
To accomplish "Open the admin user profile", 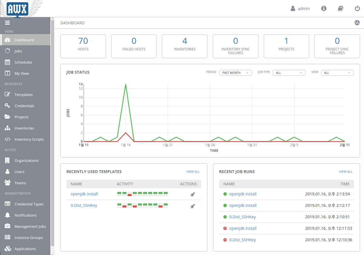I will tap(300, 8).
